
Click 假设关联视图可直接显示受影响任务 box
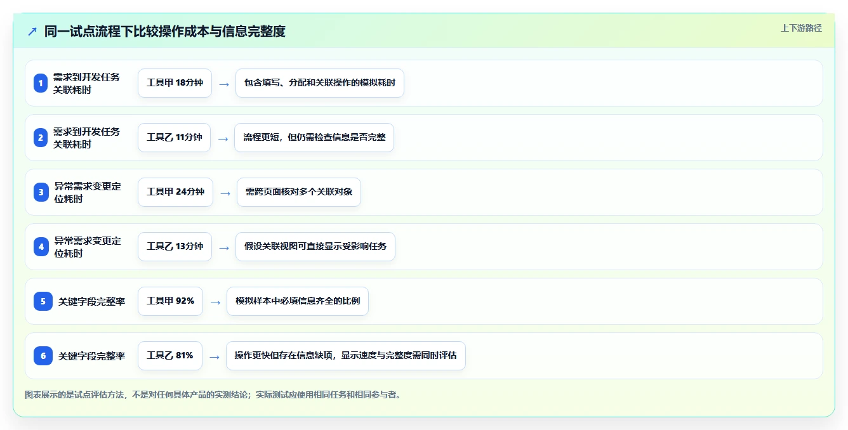click(315, 247)
